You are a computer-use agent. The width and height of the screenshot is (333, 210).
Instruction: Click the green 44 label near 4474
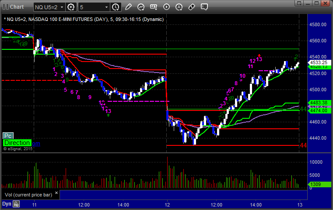tap(303, 109)
